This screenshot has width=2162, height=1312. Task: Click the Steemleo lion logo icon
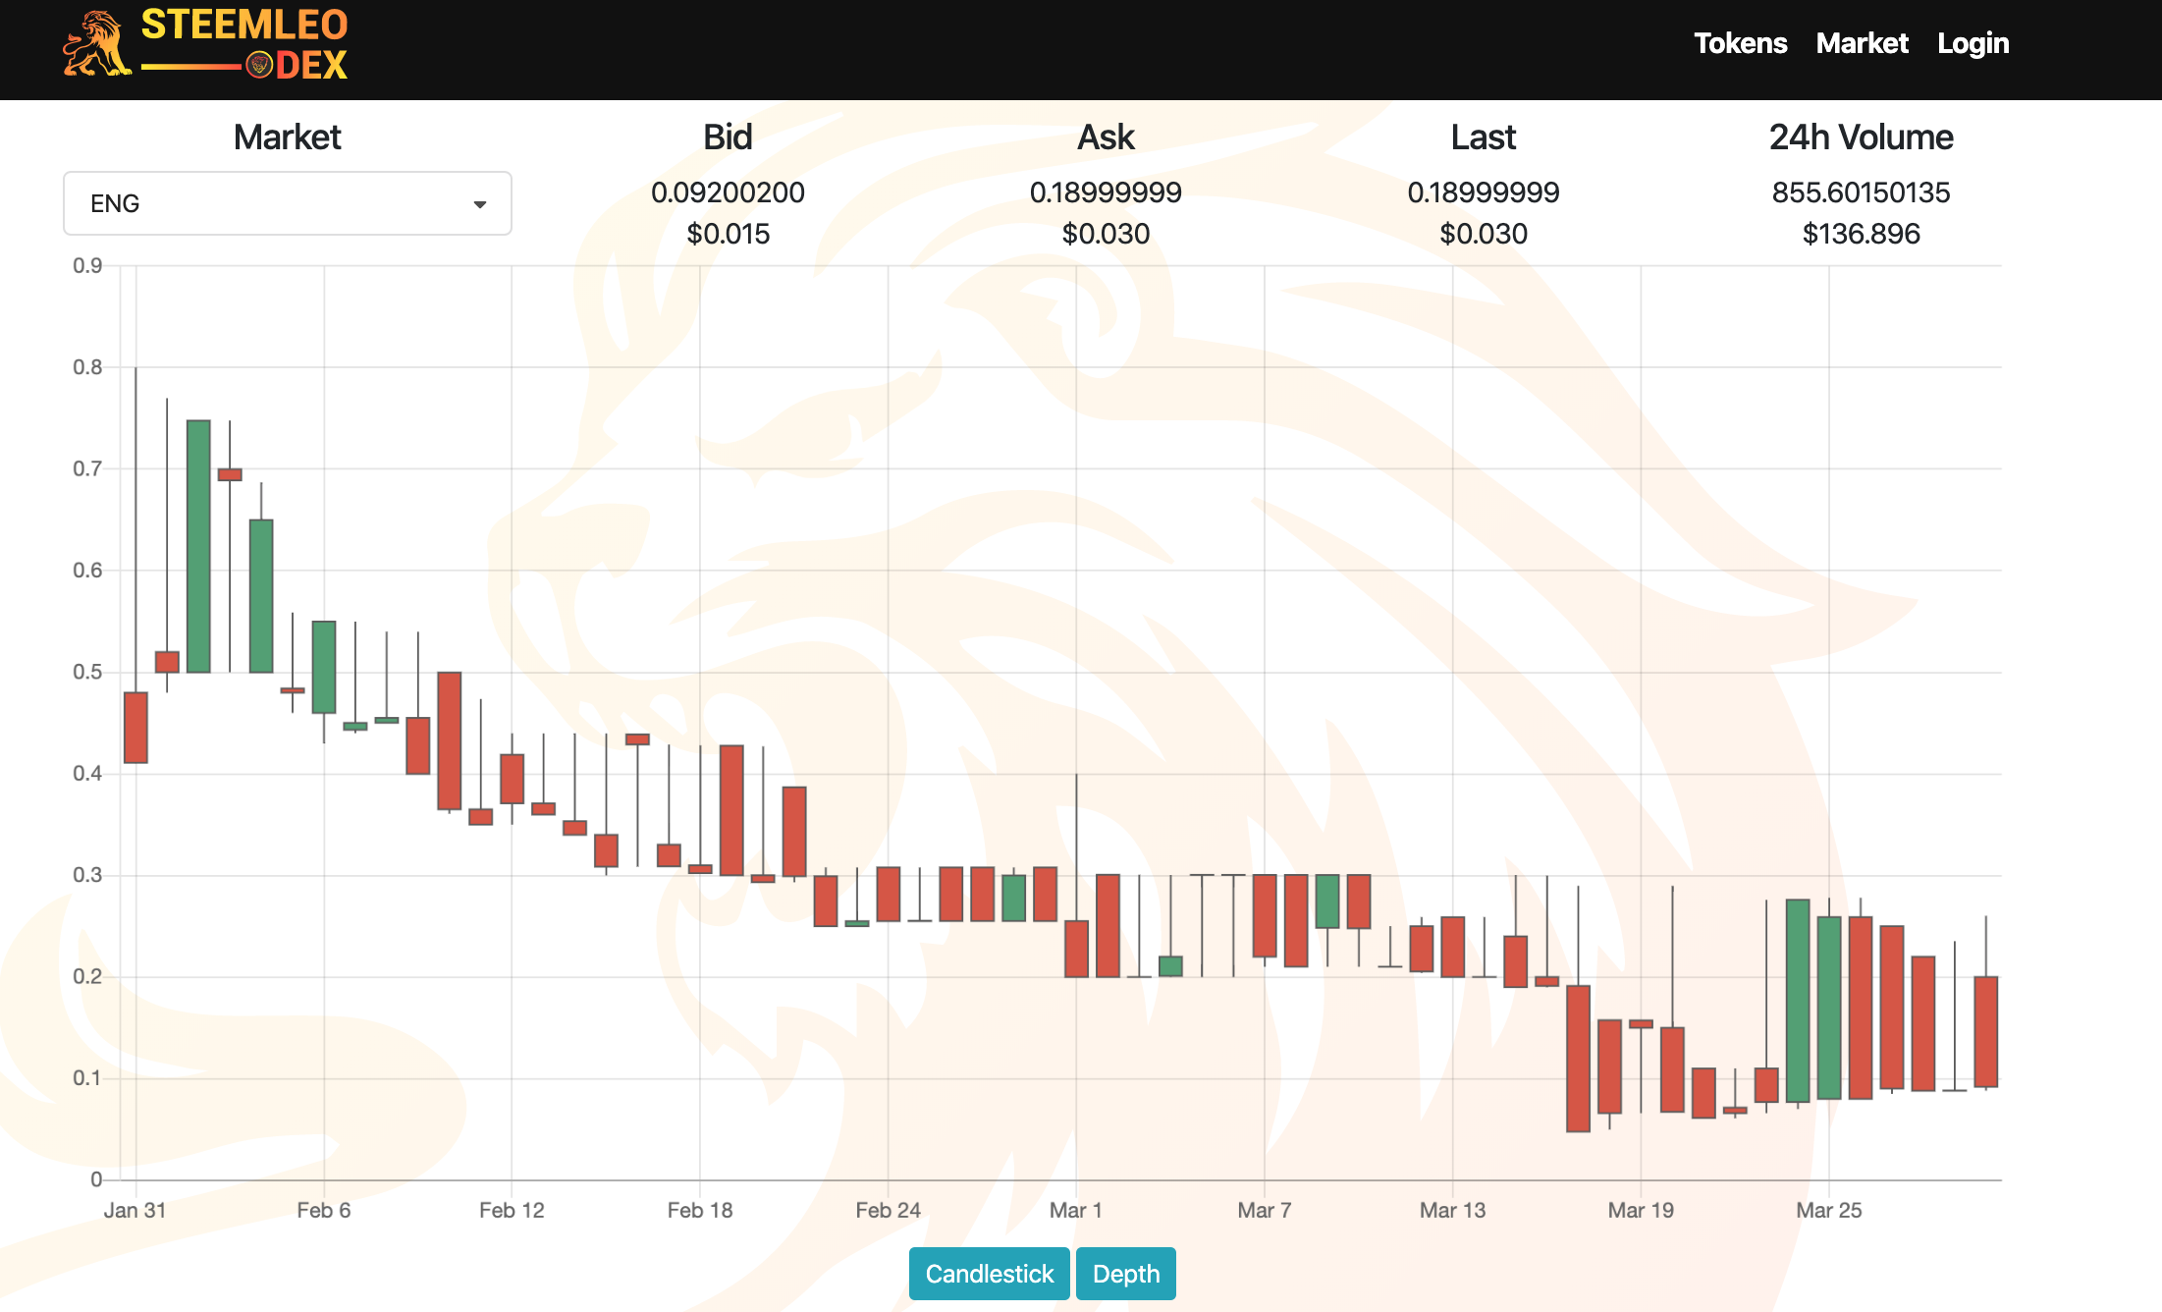click(x=95, y=44)
